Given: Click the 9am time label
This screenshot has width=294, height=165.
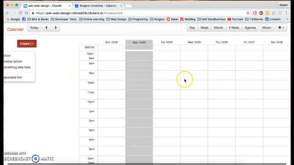Looking at the screenshot, I should [91, 73].
